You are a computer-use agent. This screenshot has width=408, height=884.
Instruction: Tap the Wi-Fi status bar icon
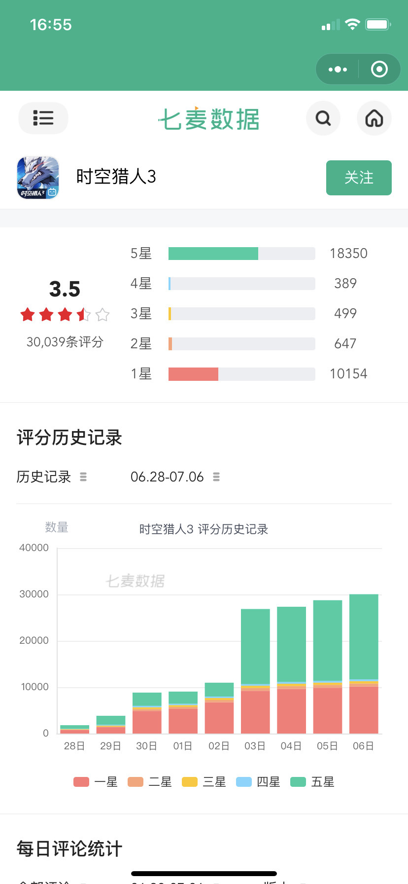352,24
